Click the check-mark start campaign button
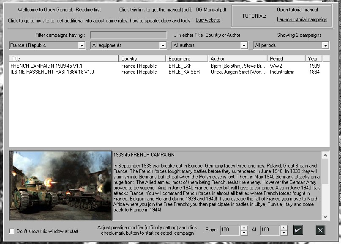Image resolution: width=341 pixels, height=244 pixels. 298,230
